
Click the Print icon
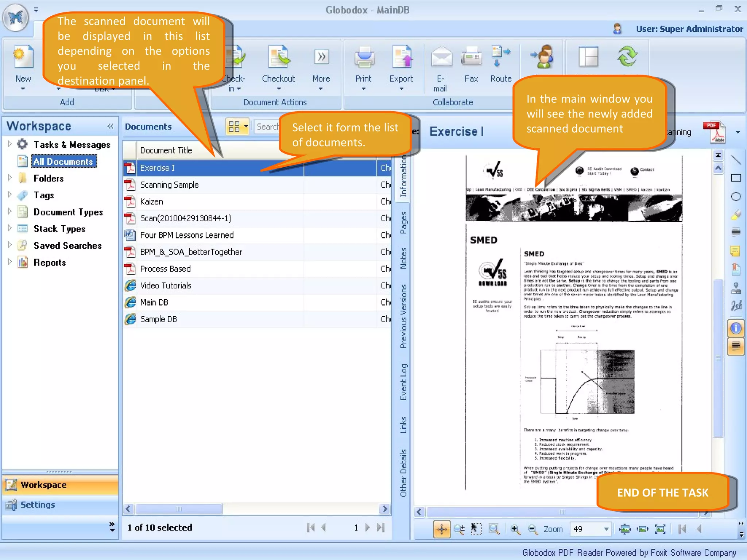(364, 57)
